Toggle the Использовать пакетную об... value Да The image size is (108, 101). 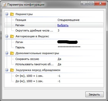59,64
